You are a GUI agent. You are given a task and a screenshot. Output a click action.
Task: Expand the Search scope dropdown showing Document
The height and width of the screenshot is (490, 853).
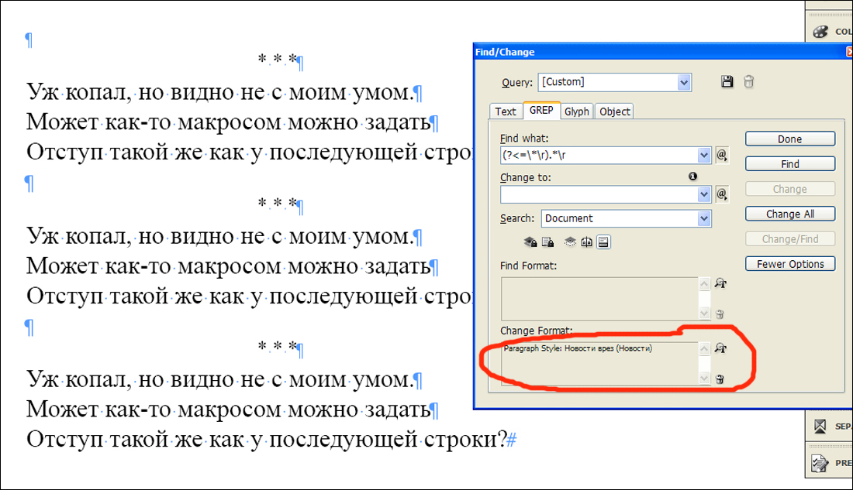704,219
